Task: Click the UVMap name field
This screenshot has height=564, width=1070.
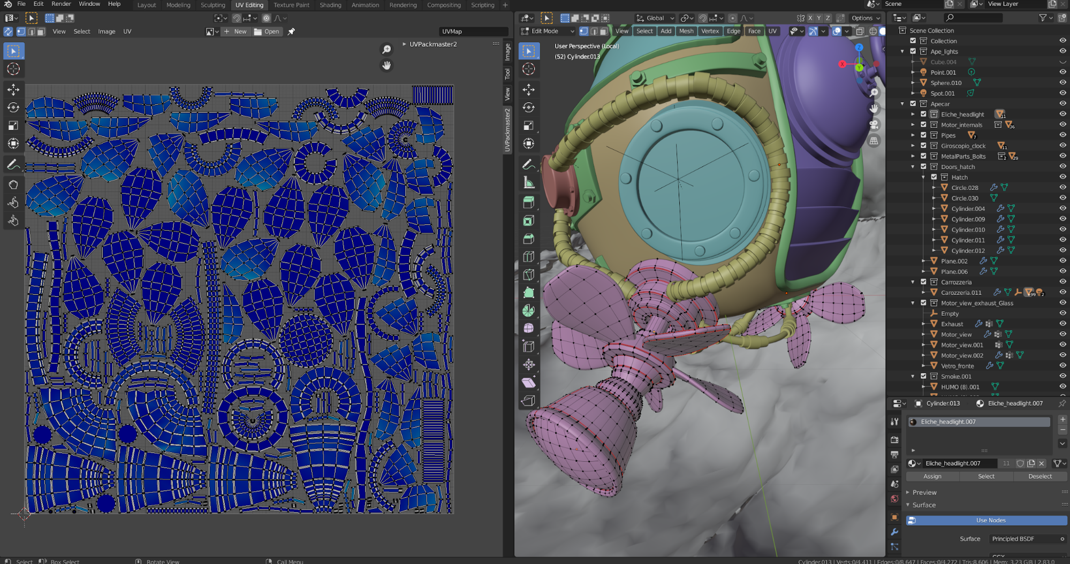Action: pos(473,32)
